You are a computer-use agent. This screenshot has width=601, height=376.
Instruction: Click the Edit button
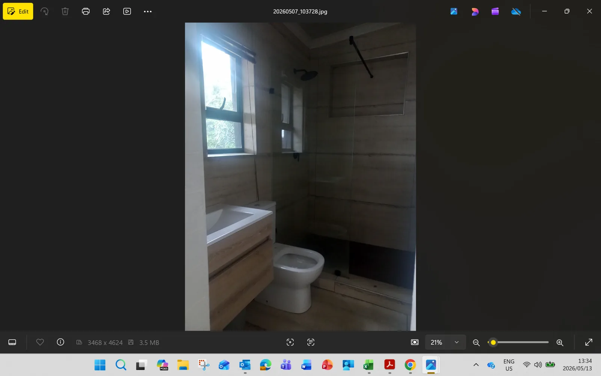click(18, 11)
